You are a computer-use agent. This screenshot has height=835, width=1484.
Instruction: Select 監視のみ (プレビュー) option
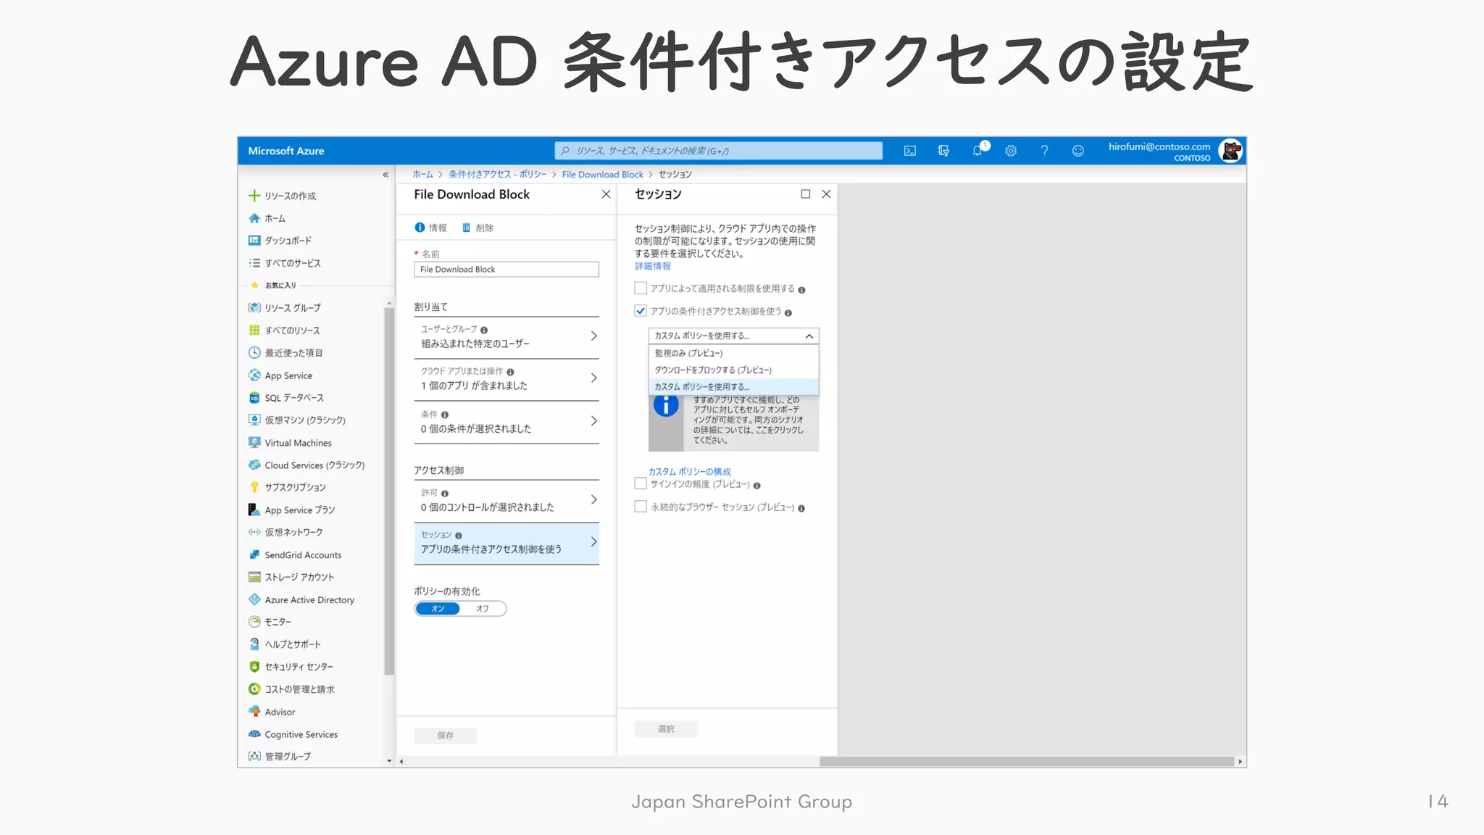(x=733, y=353)
